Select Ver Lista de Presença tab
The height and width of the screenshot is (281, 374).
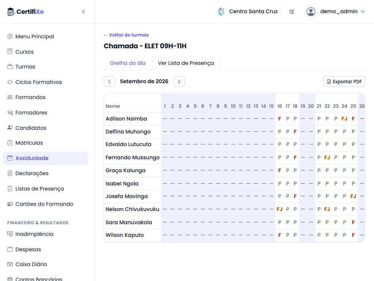186,63
